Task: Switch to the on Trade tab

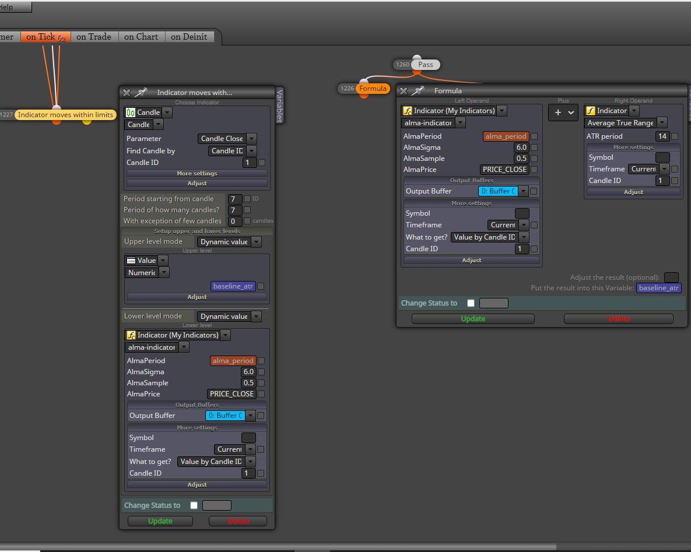Action: tap(94, 37)
